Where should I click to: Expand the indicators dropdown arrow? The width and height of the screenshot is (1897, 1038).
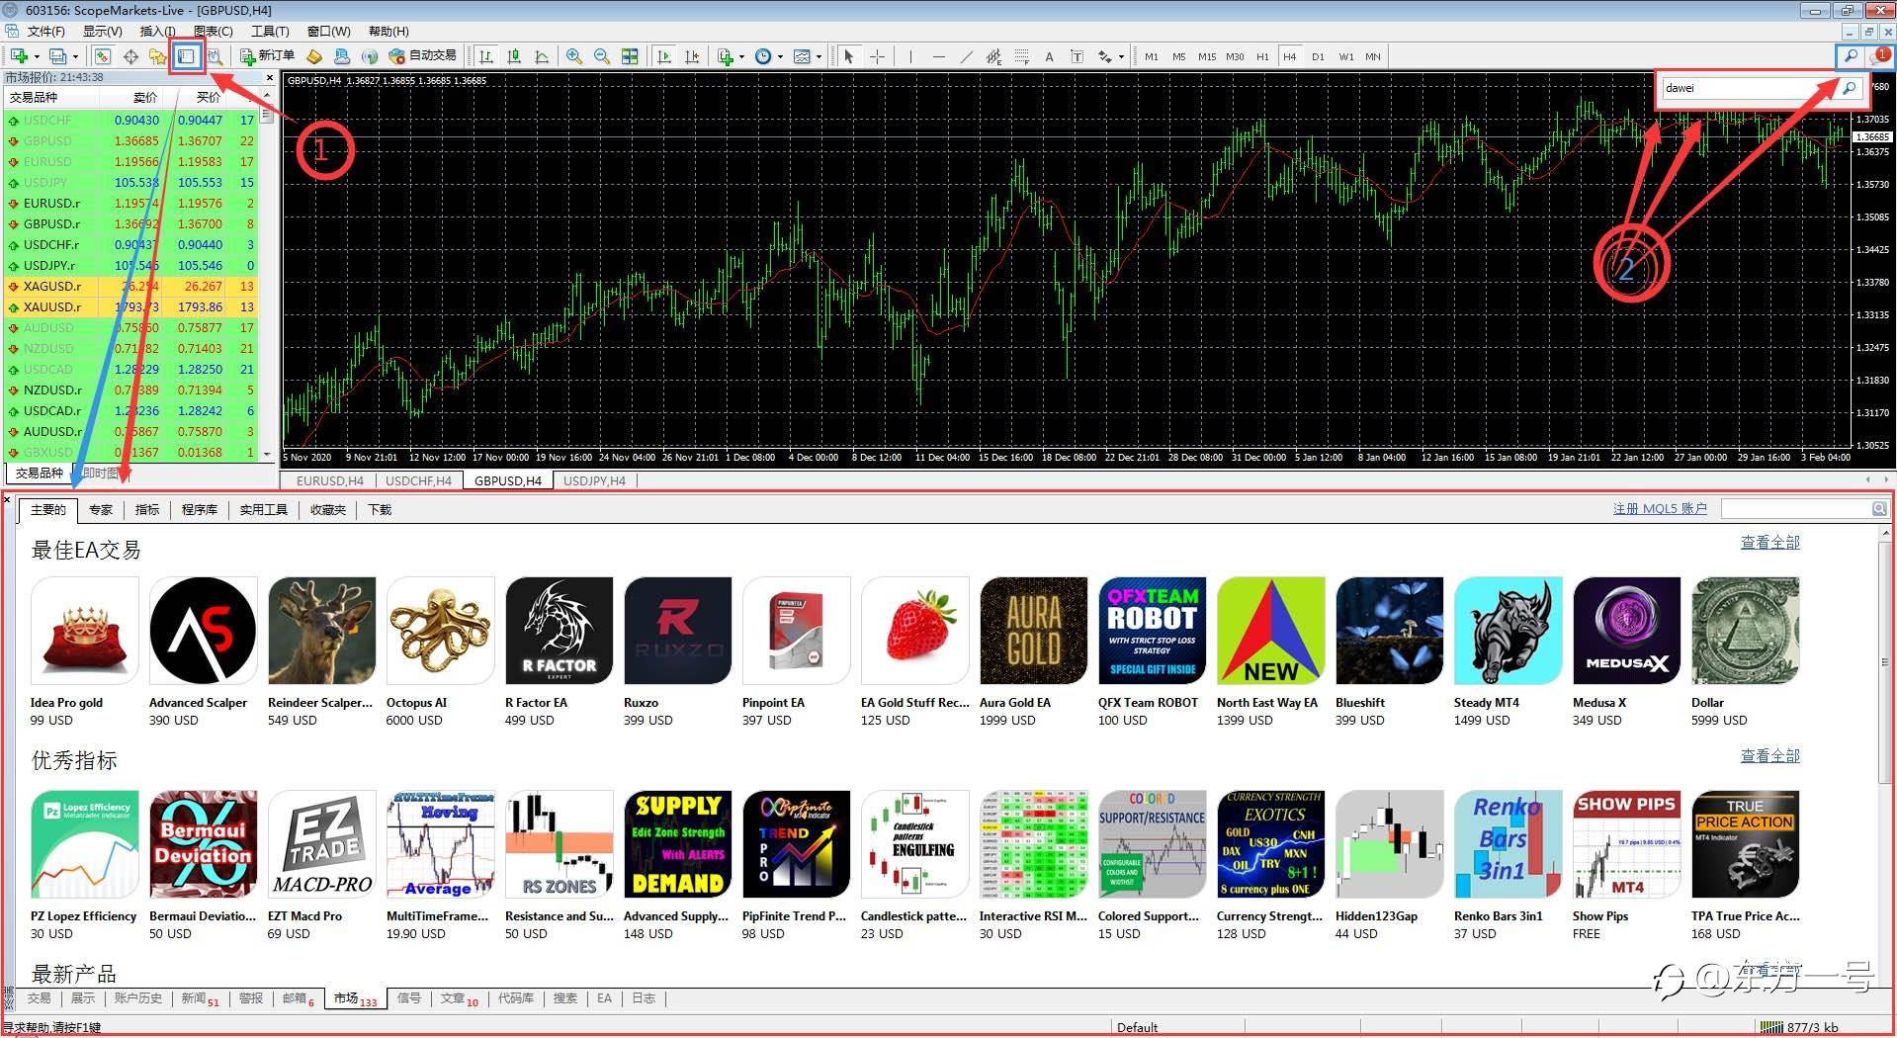(x=741, y=56)
